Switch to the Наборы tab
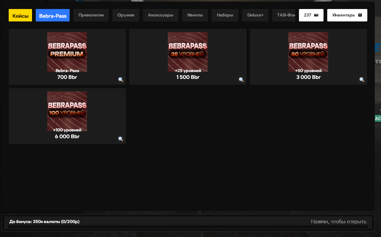This screenshot has width=381, height=237. (x=225, y=15)
